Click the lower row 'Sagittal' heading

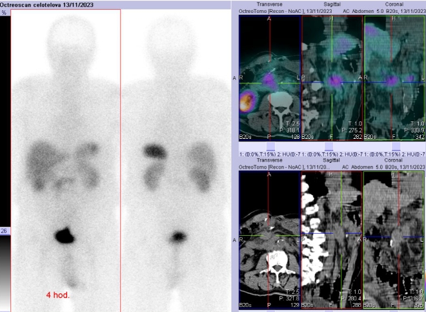pyautogui.click(x=332, y=160)
